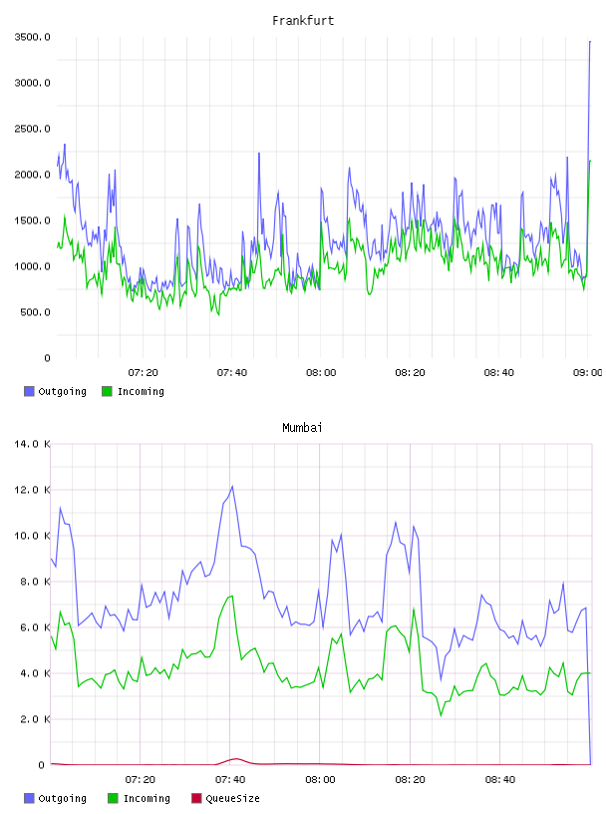Viewport: 606px width, 814px height.
Task: Click the Frankfurt chart title
Action: 303,21
